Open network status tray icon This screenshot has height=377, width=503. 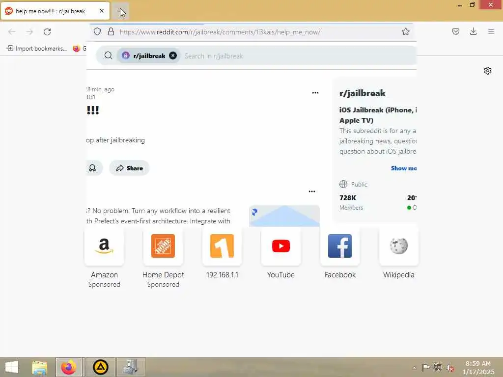(438, 367)
